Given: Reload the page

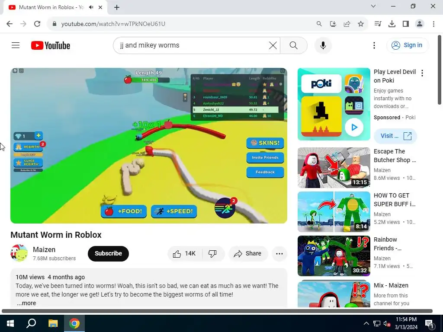Looking at the screenshot, I should pyautogui.click(x=37, y=24).
